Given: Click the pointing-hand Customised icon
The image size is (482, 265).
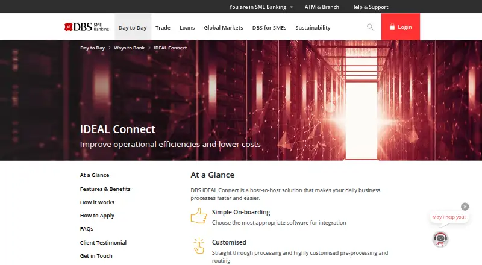Looking at the screenshot, I should pos(199,246).
